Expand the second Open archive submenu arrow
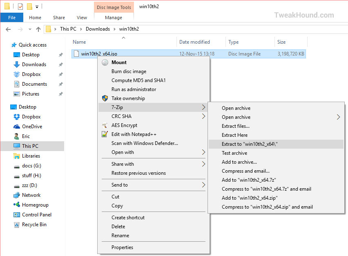 (x=338, y=117)
